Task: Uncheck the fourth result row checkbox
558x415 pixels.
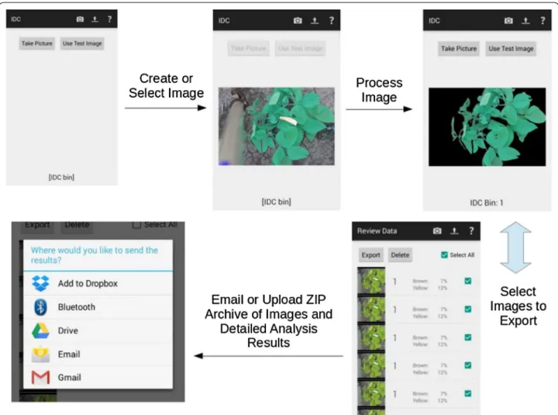Action: point(468,365)
